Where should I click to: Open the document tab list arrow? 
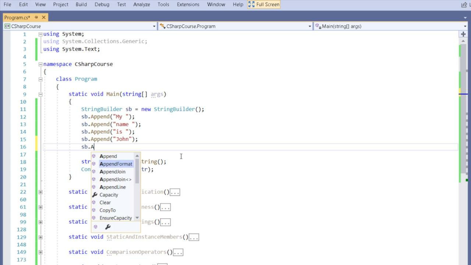pos(465,18)
